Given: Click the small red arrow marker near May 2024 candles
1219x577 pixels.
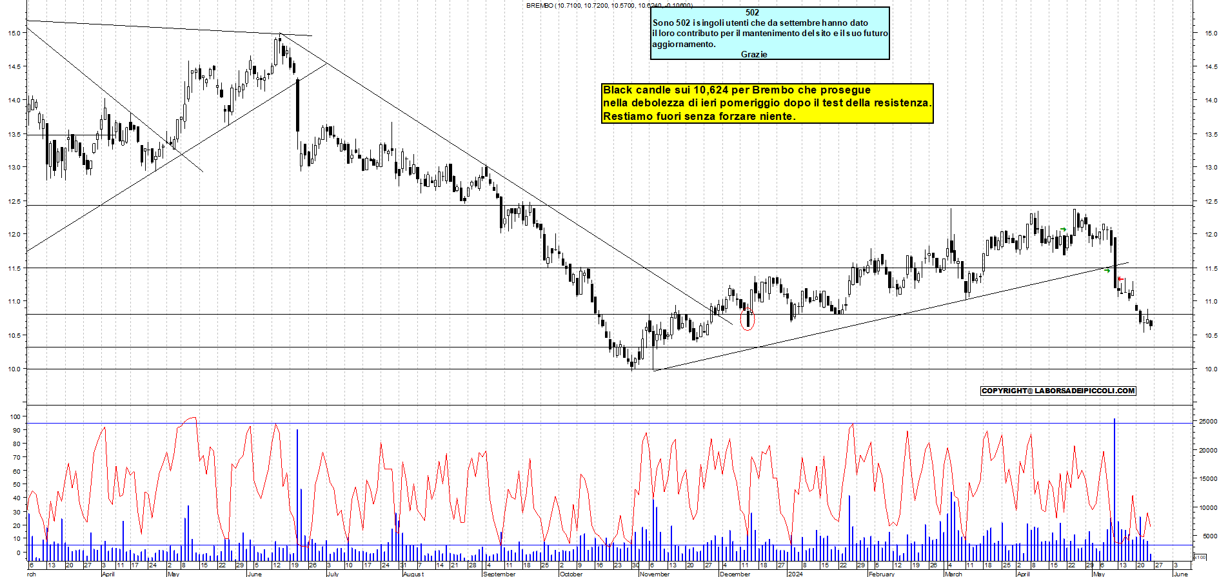Looking at the screenshot, I should pyautogui.click(x=1120, y=279).
